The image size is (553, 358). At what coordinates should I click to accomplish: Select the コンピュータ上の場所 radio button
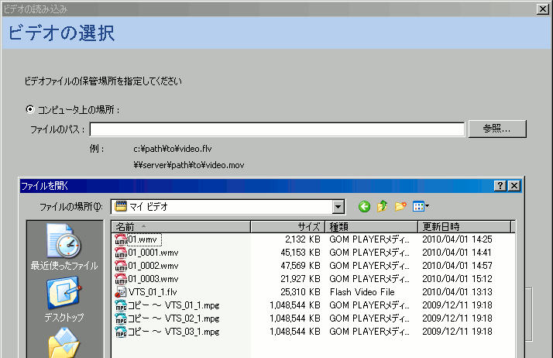pos(30,110)
